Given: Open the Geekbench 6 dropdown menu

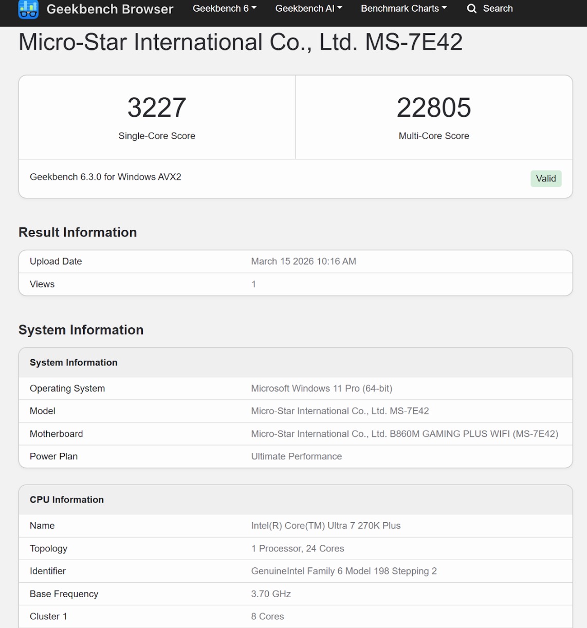Looking at the screenshot, I should click(224, 9).
